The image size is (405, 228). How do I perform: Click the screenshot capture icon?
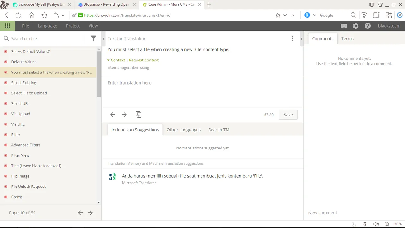[376, 15]
